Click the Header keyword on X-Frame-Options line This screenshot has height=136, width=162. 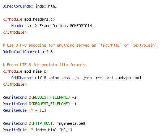click(x=18, y=26)
